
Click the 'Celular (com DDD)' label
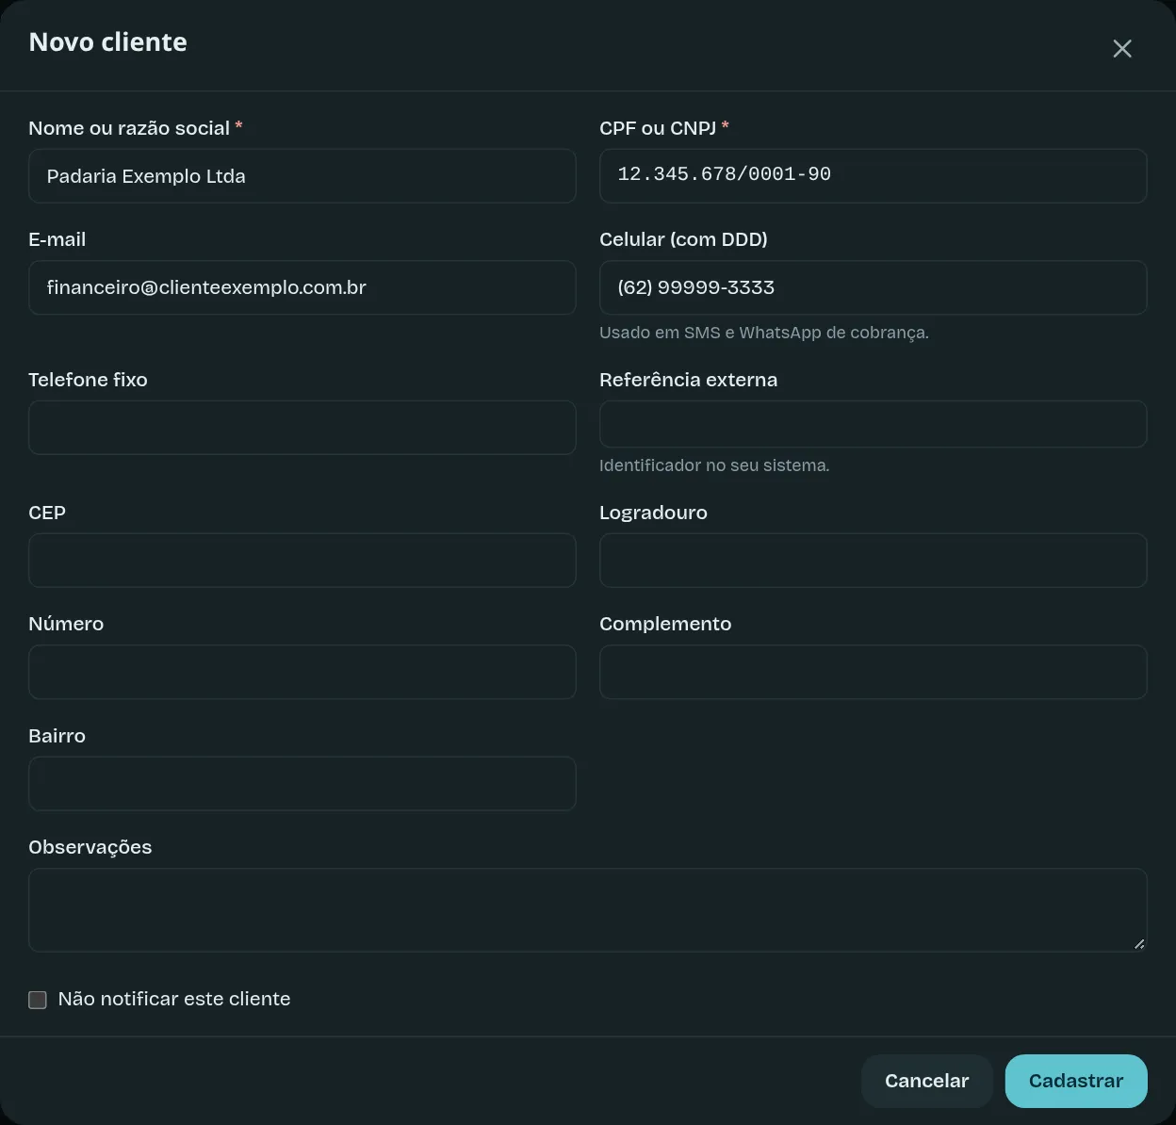click(x=683, y=239)
